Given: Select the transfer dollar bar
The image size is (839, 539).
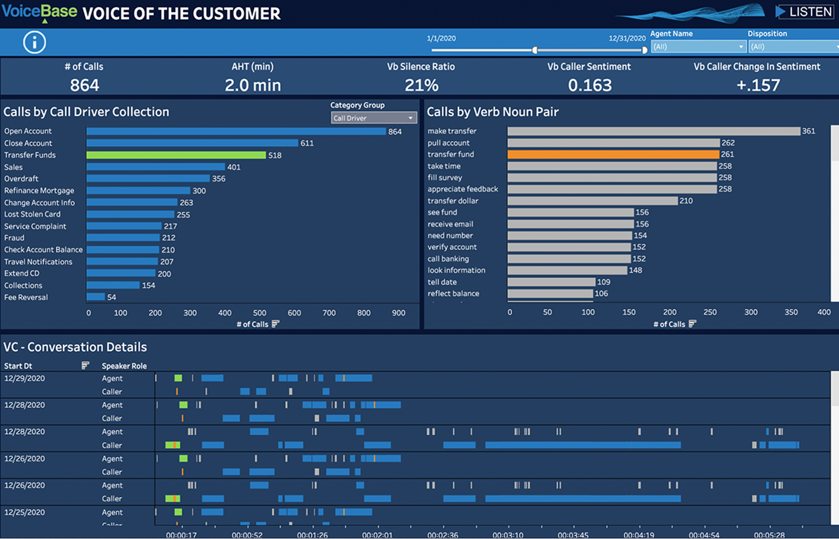Looking at the screenshot, I should [593, 201].
